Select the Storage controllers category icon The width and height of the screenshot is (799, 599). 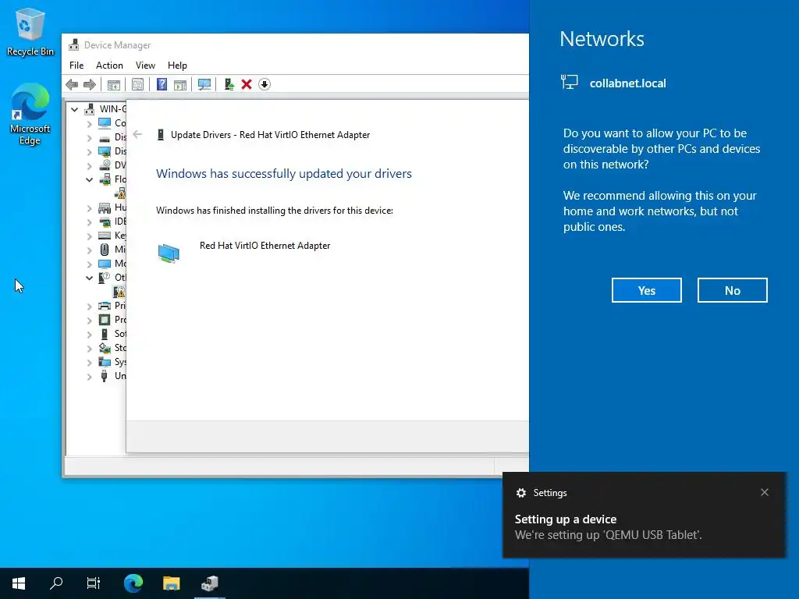pyautogui.click(x=105, y=348)
